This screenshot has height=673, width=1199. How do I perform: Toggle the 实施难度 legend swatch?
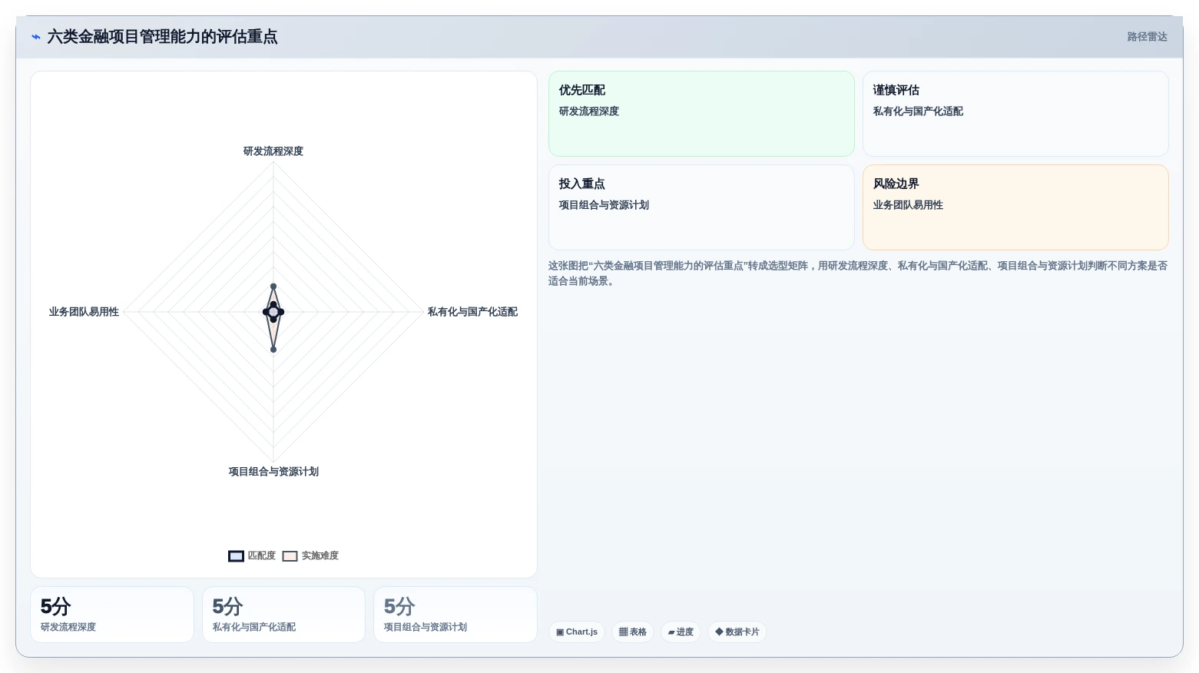tap(290, 556)
